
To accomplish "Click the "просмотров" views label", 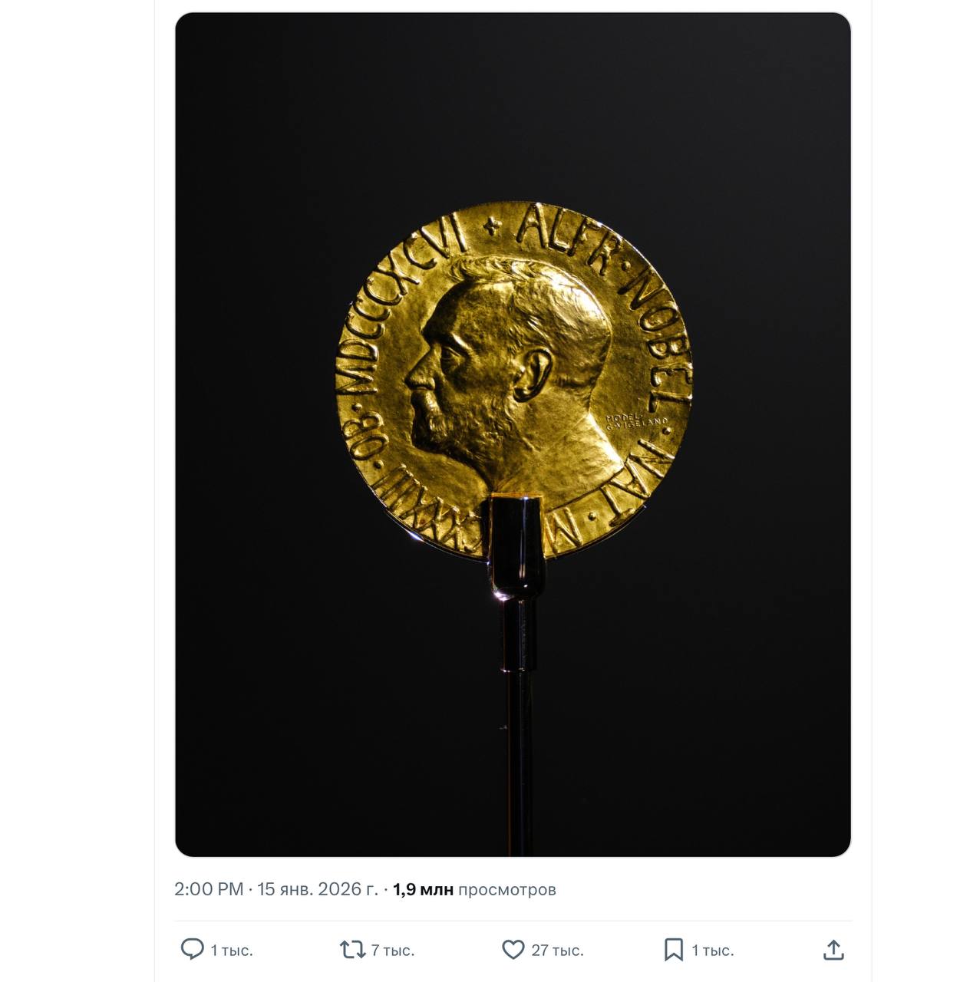I will [x=507, y=889].
